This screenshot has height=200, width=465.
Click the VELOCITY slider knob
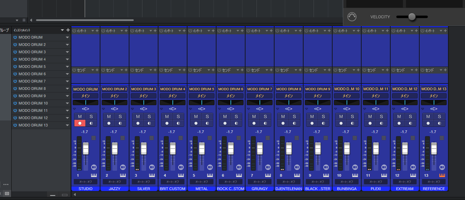click(x=412, y=17)
